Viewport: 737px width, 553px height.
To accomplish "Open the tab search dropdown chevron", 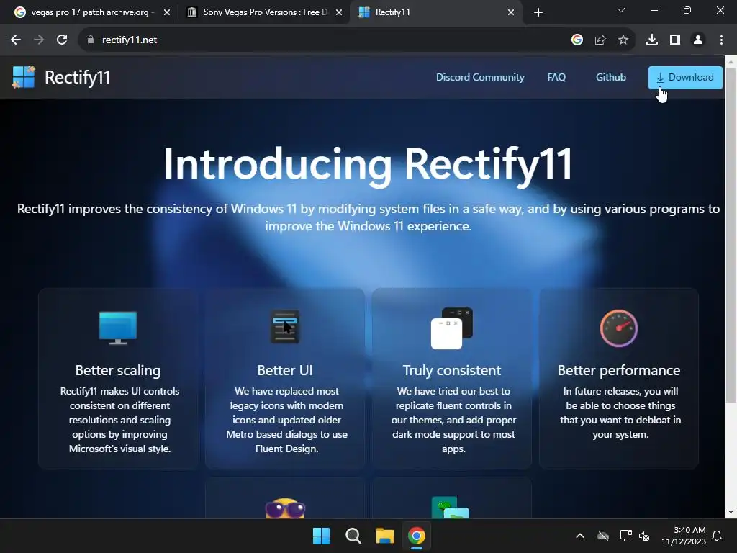I will pyautogui.click(x=621, y=10).
